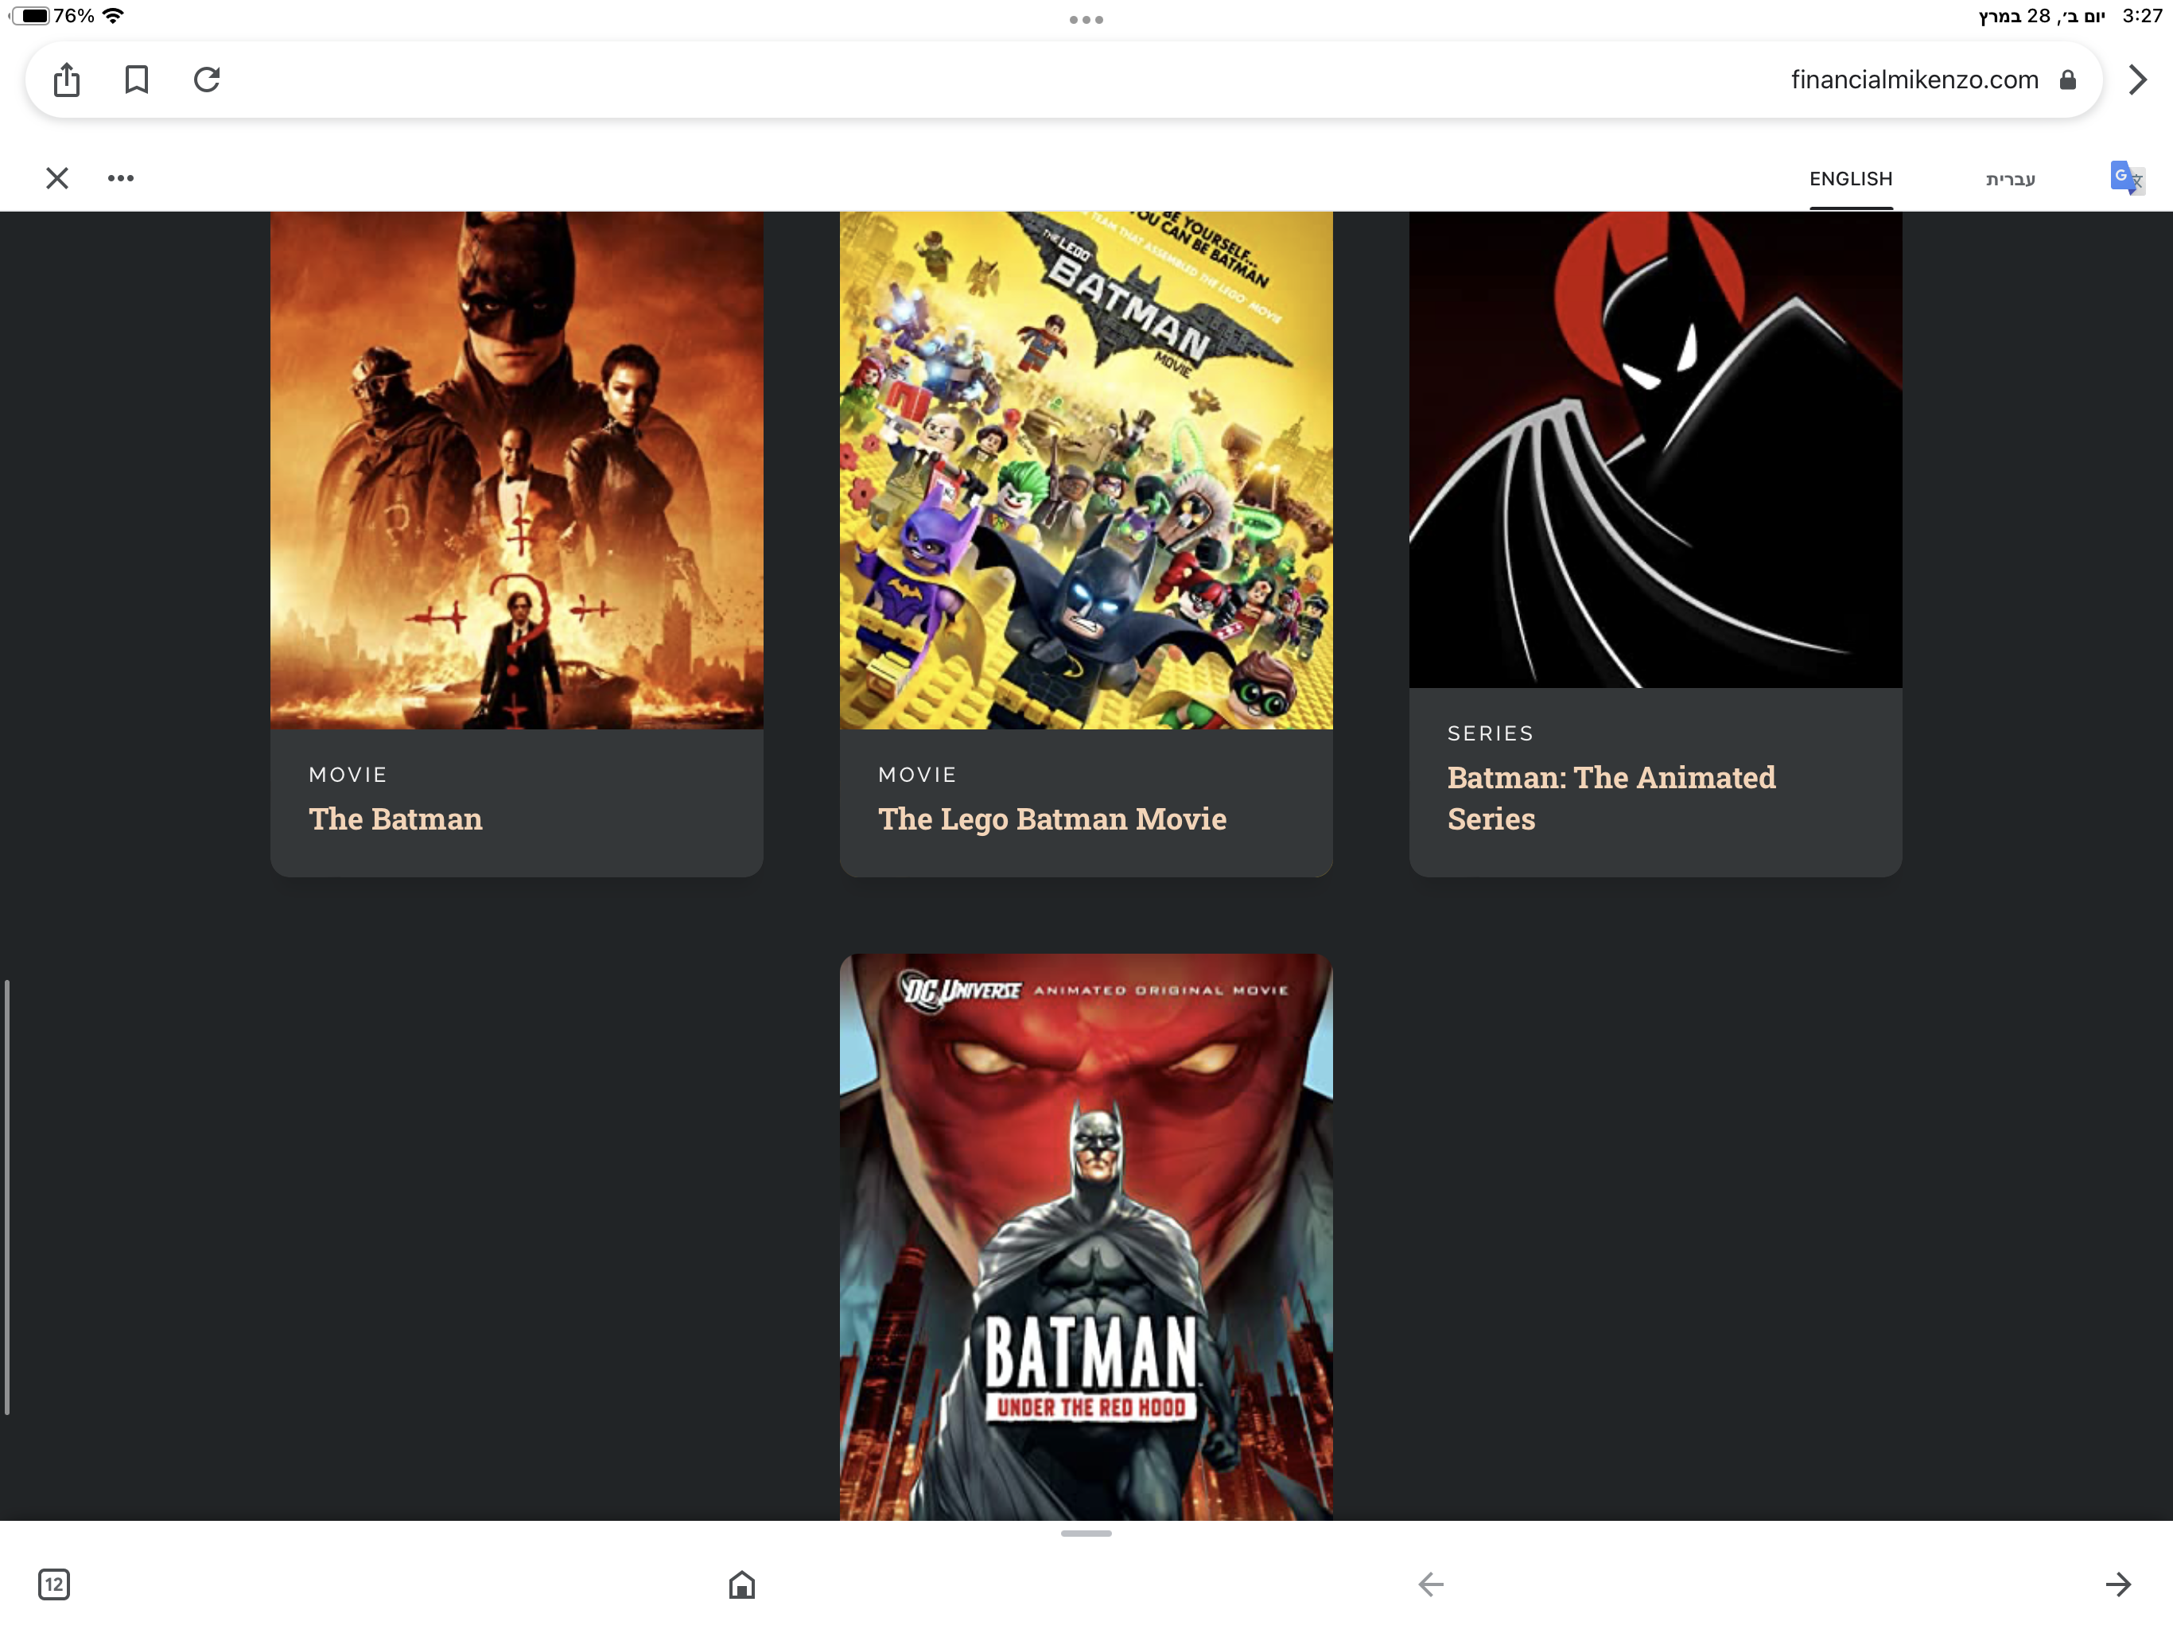Open translation bar more options ellipsis
Screen dimensions: 2173x1629
pos(121,178)
